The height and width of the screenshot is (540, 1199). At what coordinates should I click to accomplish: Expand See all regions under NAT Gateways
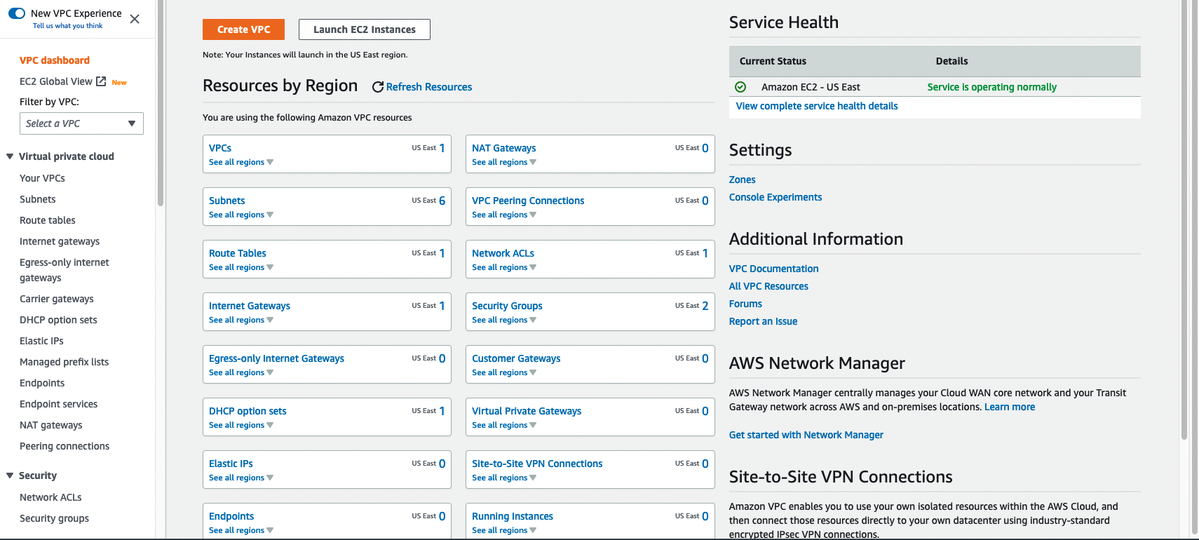coord(503,162)
